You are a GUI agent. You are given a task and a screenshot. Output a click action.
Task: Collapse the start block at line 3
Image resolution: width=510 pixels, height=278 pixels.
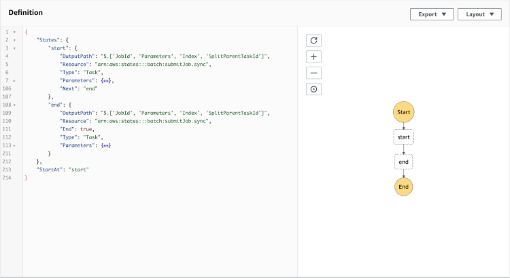point(14,48)
